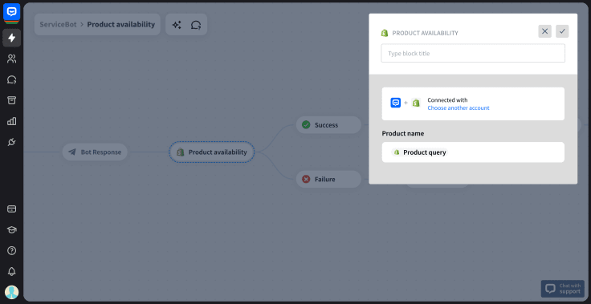The image size is (591, 304).
Task: Click the Type block title field
Action: click(x=473, y=53)
